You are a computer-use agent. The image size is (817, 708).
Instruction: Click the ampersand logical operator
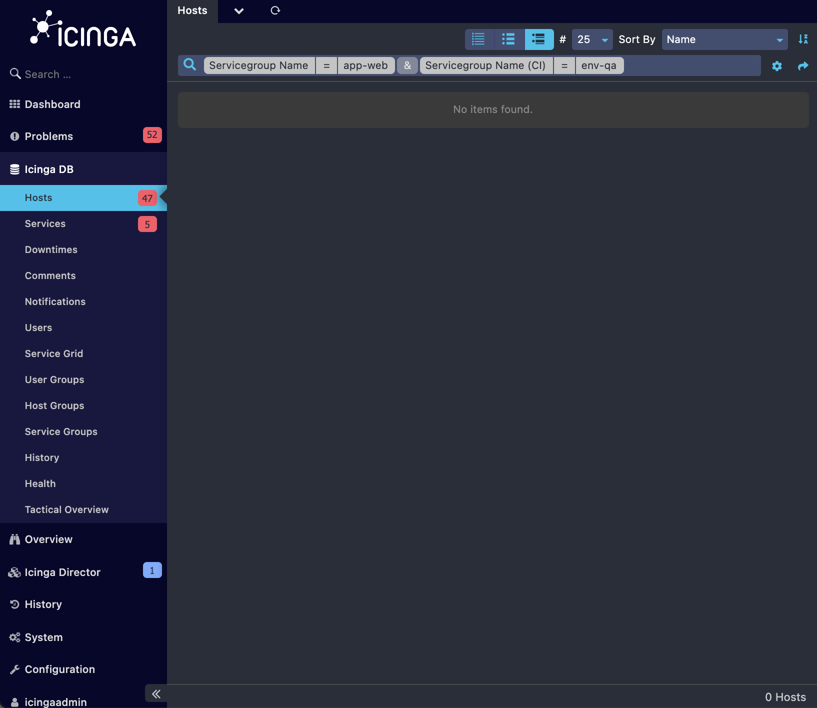point(407,65)
